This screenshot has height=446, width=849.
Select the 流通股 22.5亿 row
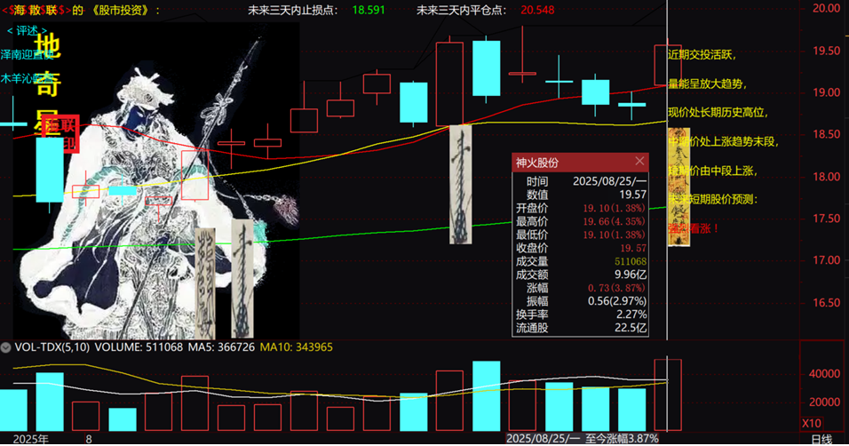point(581,327)
